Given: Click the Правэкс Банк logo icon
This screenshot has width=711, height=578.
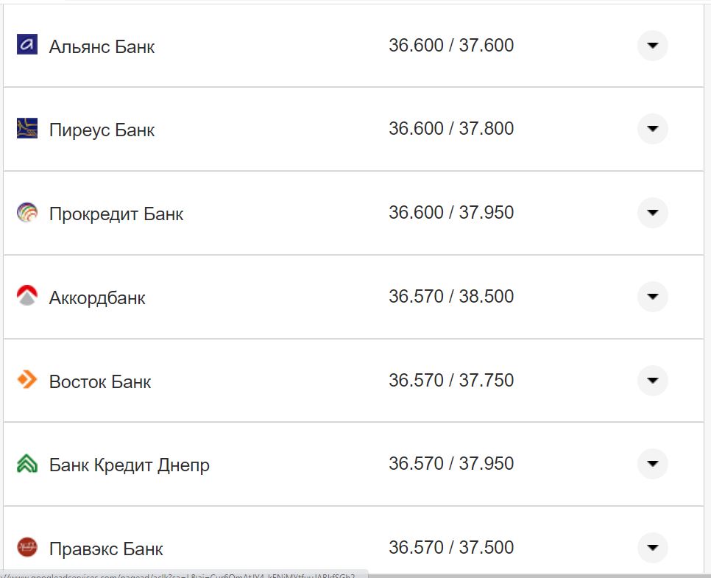Looking at the screenshot, I should 26,547.
